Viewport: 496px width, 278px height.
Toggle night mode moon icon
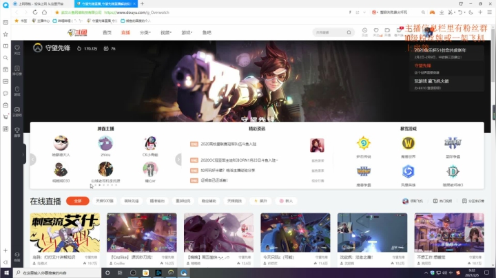[471, 12]
